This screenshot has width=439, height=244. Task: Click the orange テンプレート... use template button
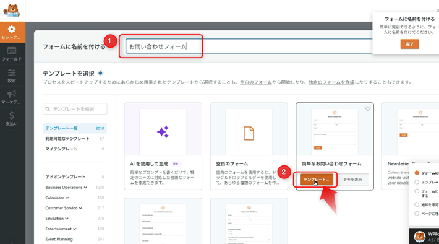[x=317, y=180]
